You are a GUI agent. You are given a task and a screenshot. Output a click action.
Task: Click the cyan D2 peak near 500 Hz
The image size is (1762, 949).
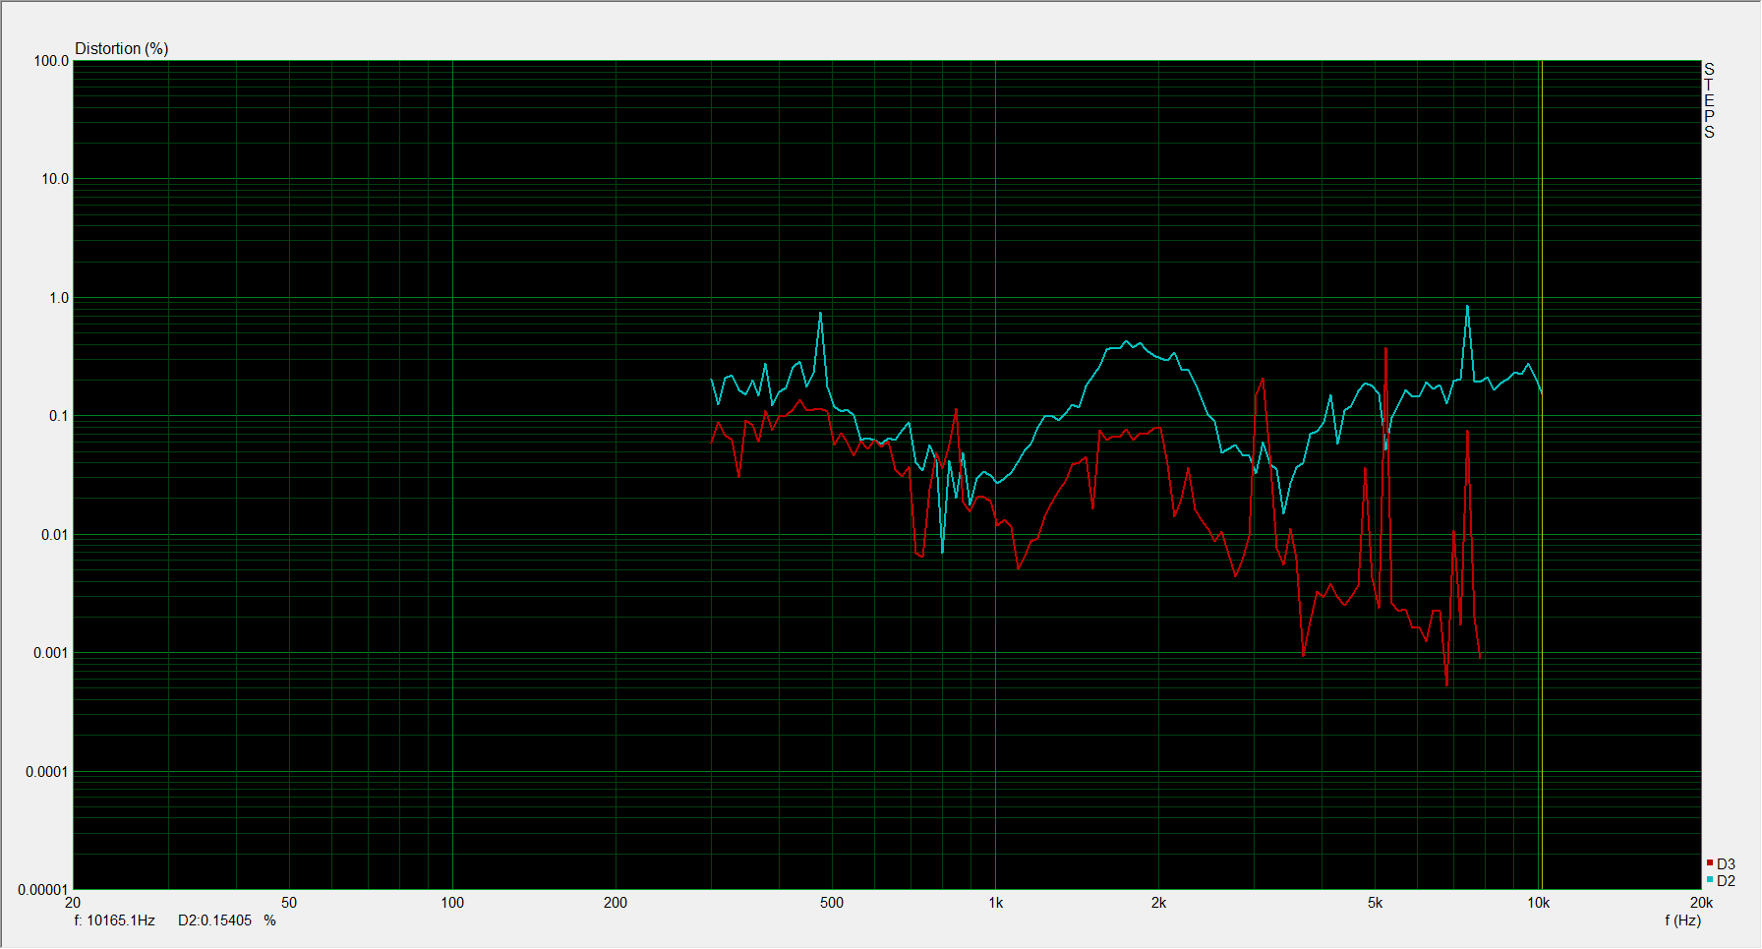820,314
